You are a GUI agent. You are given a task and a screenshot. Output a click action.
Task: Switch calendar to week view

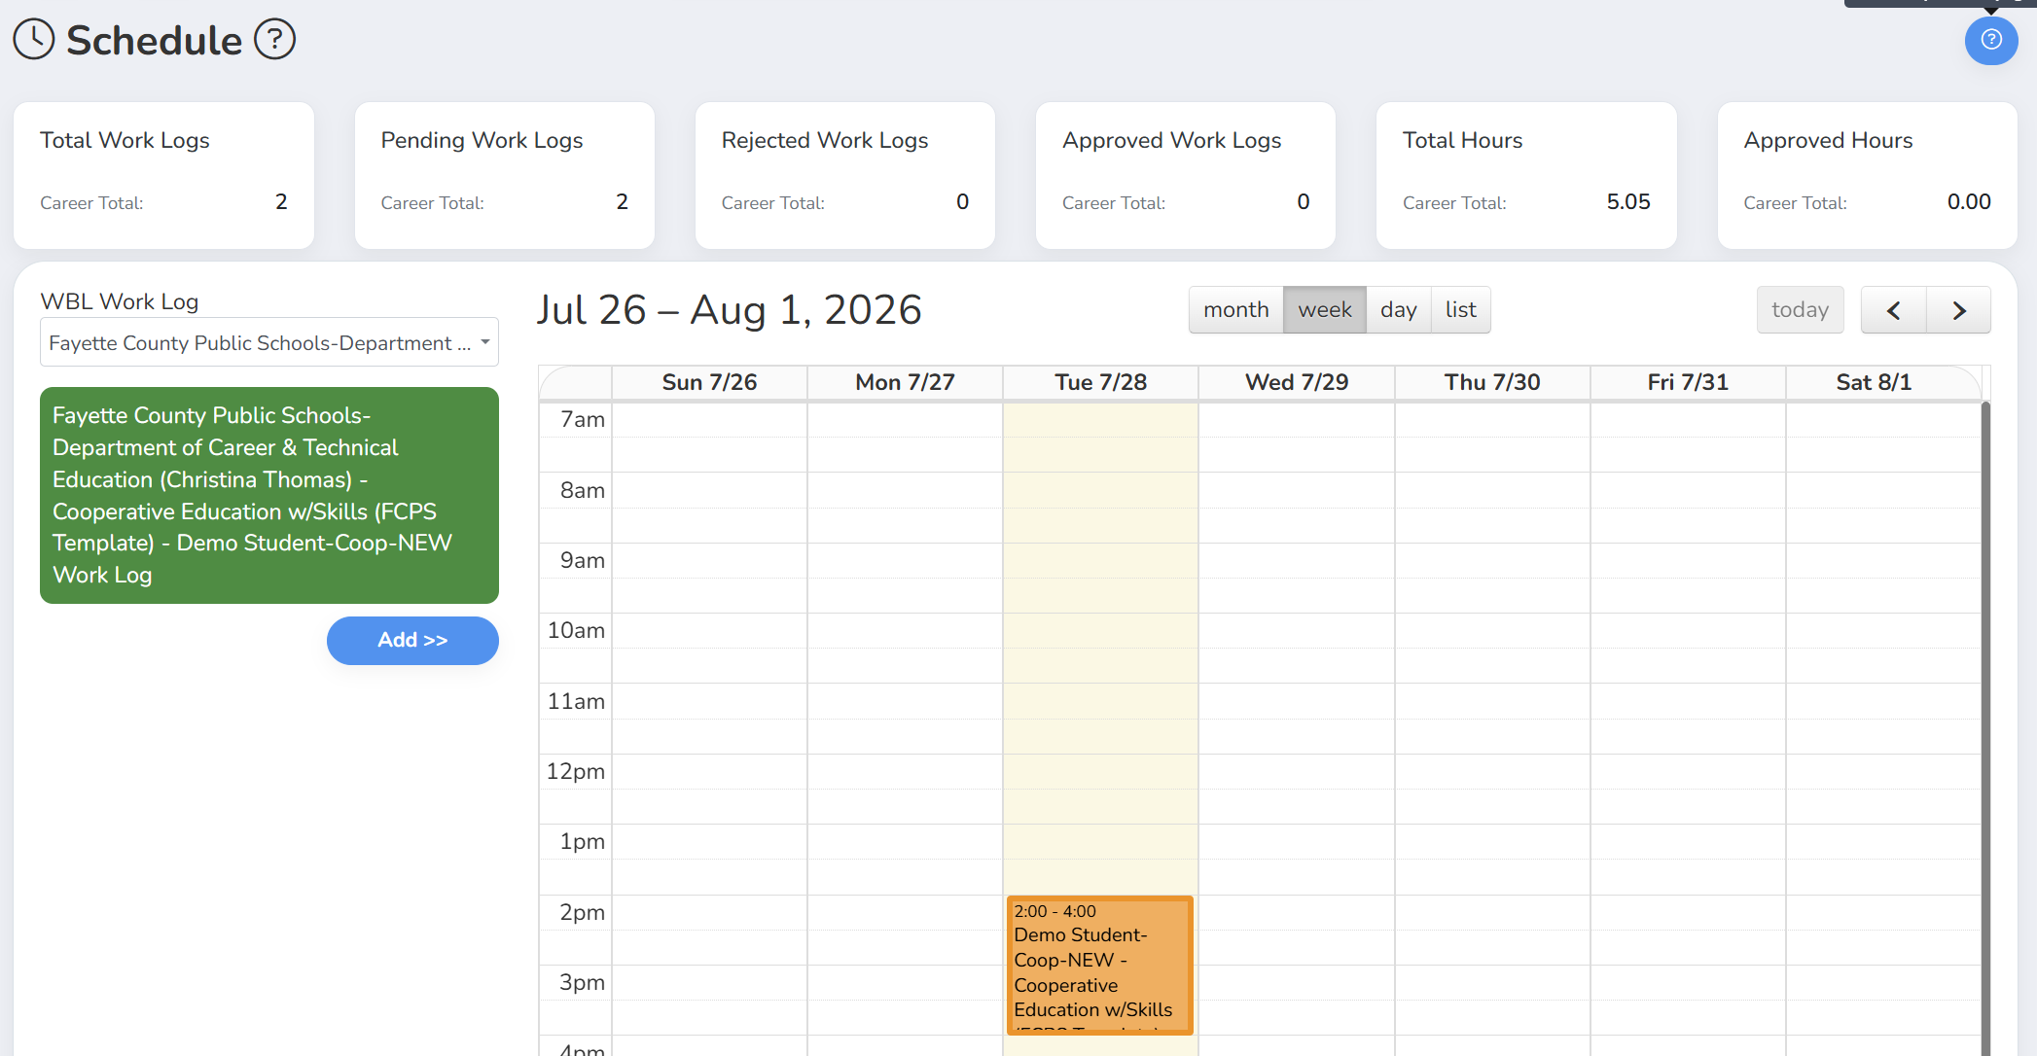(1324, 310)
